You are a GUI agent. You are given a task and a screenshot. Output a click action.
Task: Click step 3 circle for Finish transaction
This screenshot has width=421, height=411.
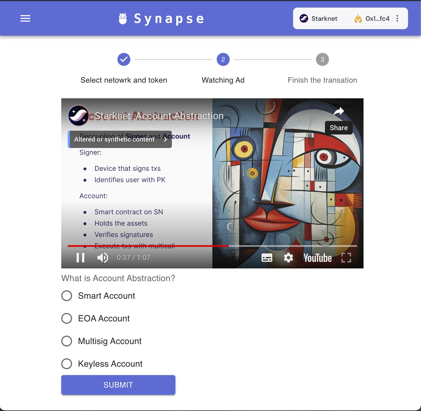[x=322, y=59]
